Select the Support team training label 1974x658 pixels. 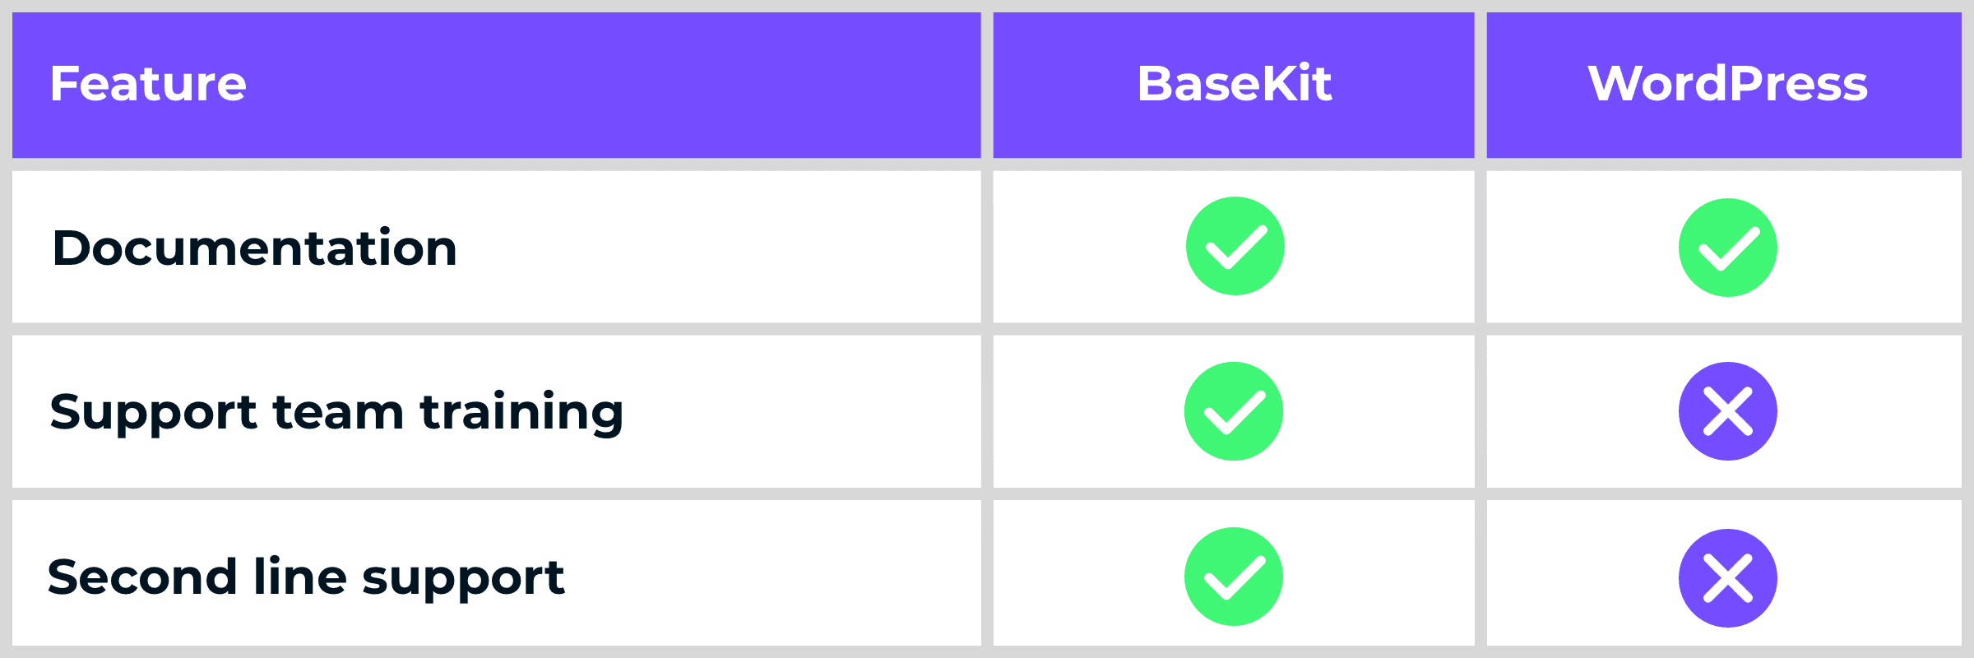tap(336, 411)
